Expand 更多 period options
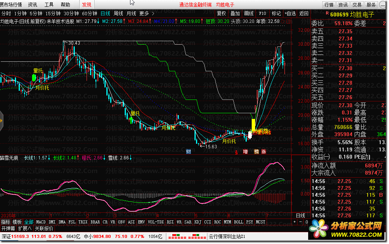 [144, 13]
